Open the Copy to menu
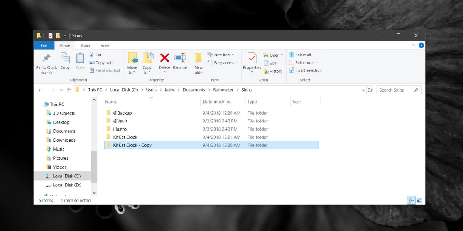 [147, 64]
